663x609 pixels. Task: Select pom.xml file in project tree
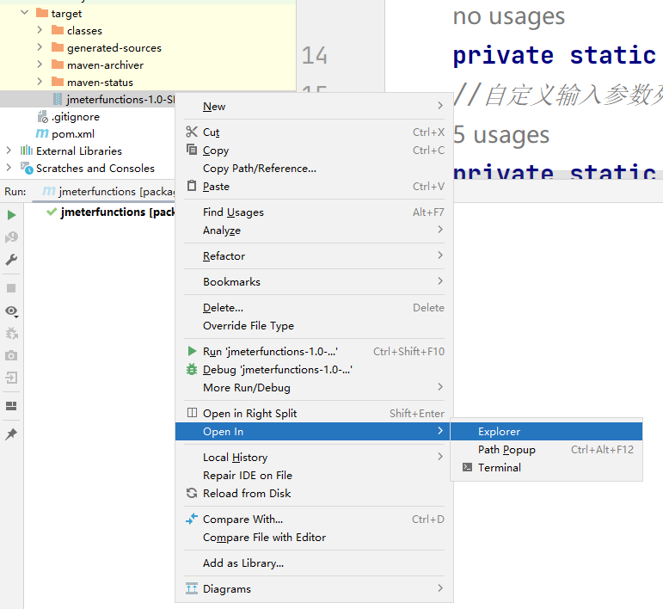72,134
